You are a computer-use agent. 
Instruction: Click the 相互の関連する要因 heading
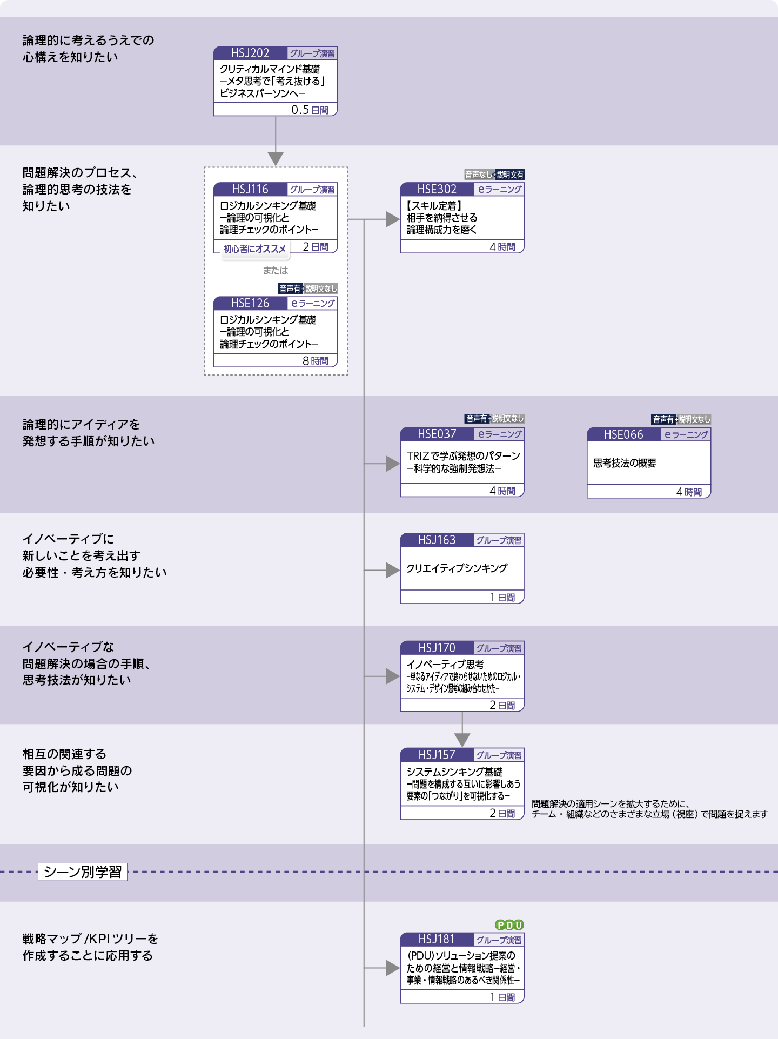point(77,770)
